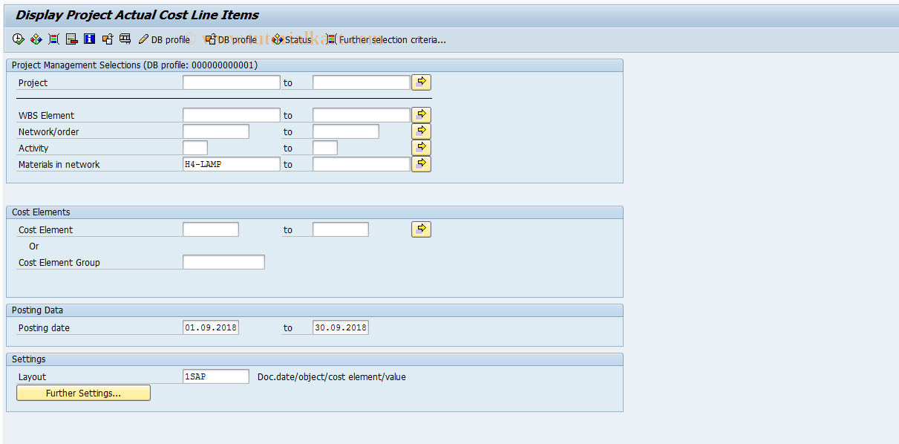Open multiple selection for WBS Element
This screenshot has width=899, height=444.
(421, 114)
